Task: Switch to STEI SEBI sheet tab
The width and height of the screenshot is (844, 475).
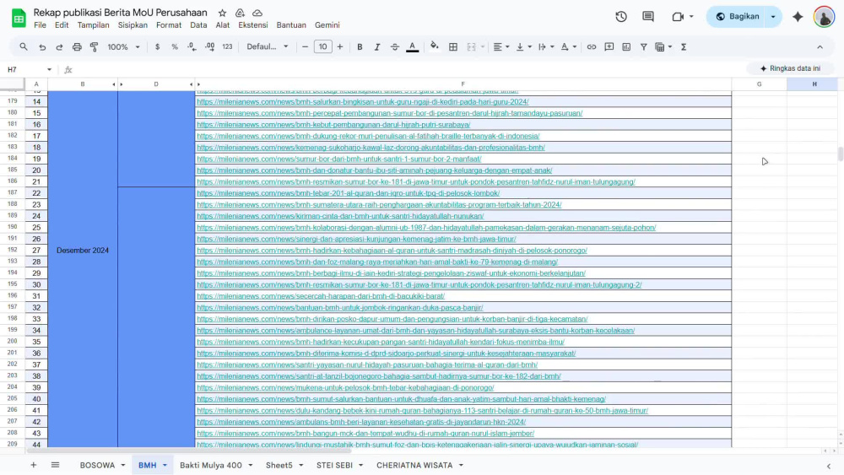Action: tap(334, 466)
